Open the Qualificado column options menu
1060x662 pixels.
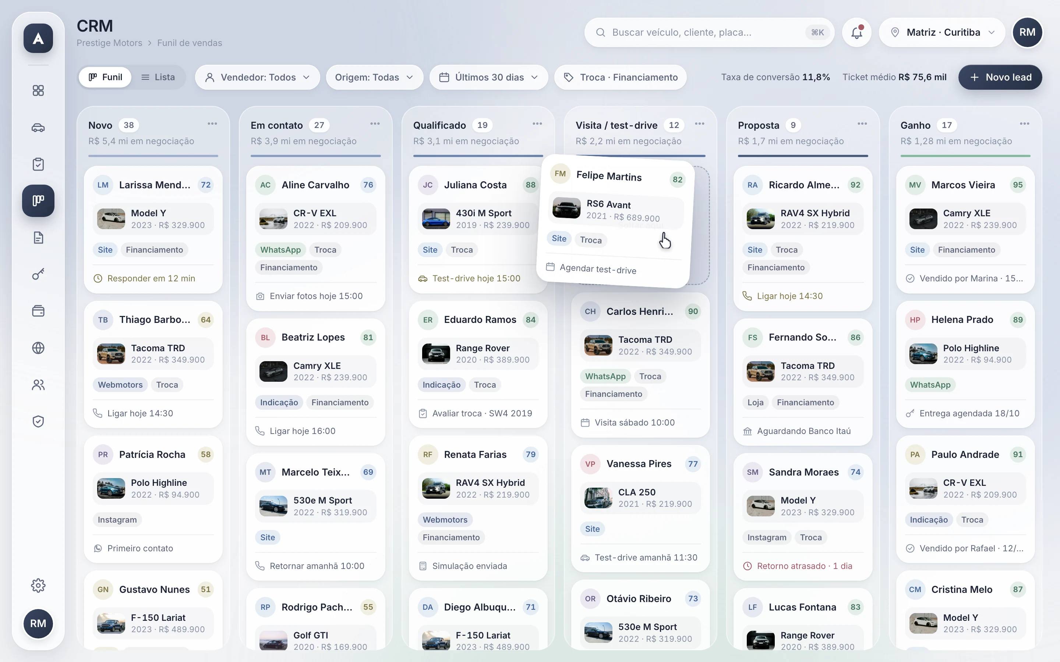[537, 124]
